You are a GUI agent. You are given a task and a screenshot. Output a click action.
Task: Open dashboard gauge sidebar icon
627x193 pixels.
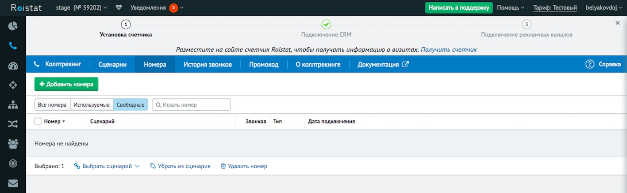[x=13, y=66]
